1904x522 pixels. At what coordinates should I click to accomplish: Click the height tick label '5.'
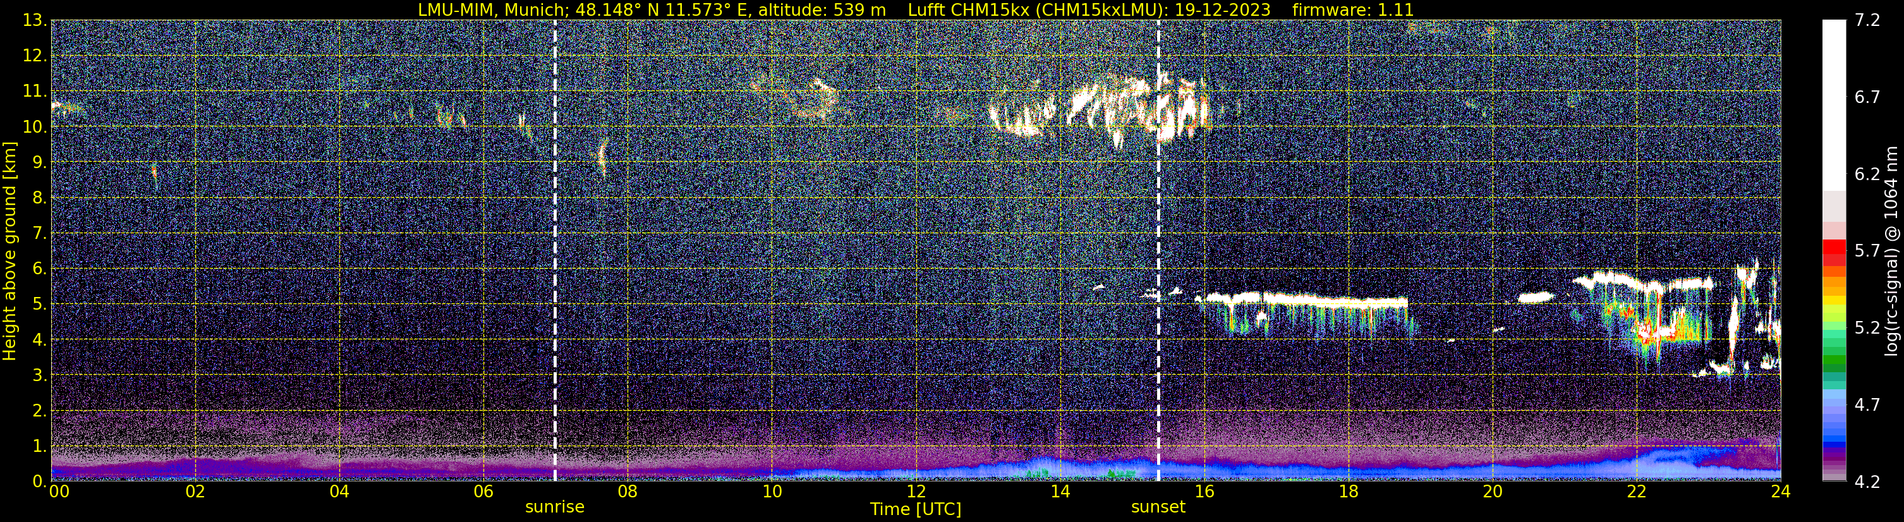40,305
